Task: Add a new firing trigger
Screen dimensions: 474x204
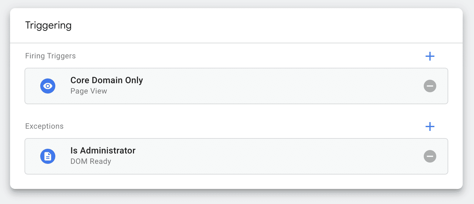Action: tap(430, 56)
